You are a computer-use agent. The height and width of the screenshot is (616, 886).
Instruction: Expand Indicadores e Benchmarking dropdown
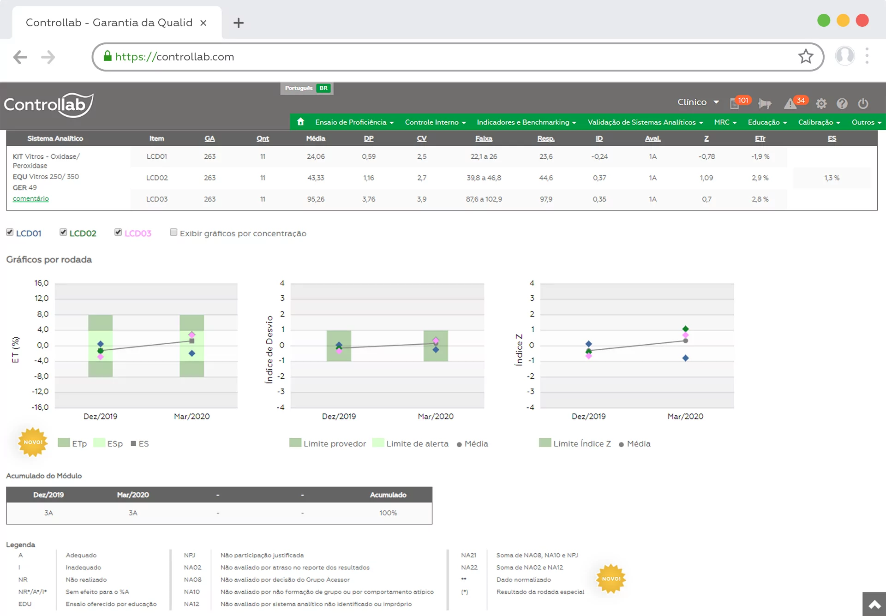coord(526,122)
